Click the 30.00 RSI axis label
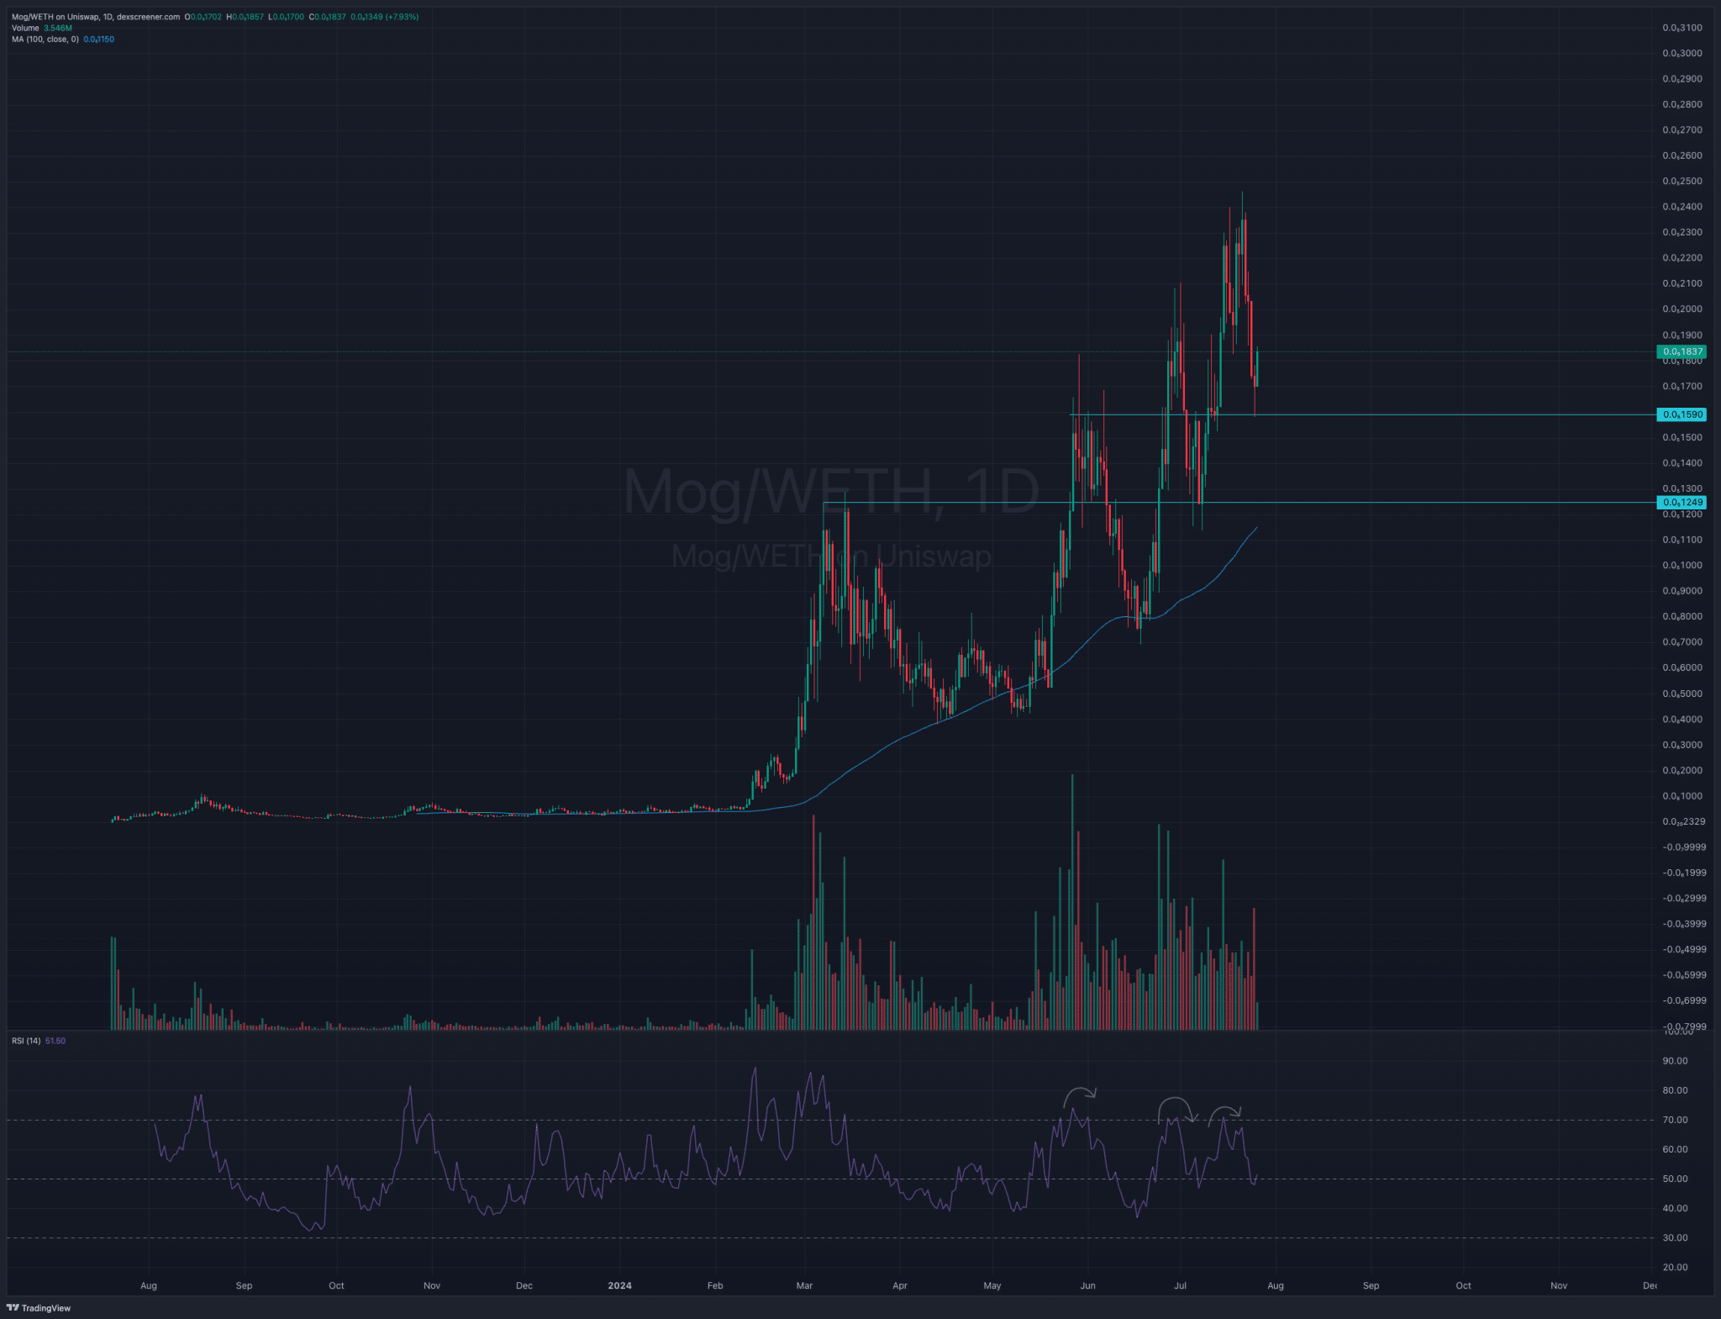Screen dimensions: 1721x1319 (x=1675, y=1237)
